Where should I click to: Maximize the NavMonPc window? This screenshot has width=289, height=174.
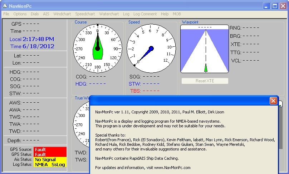pyautogui.click(x=275, y=6)
